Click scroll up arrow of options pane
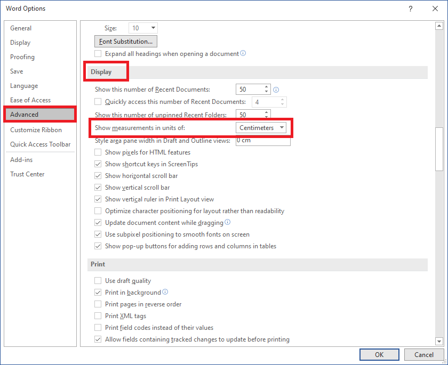The width and height of the screenshot is (448, 365). [439, 26]
